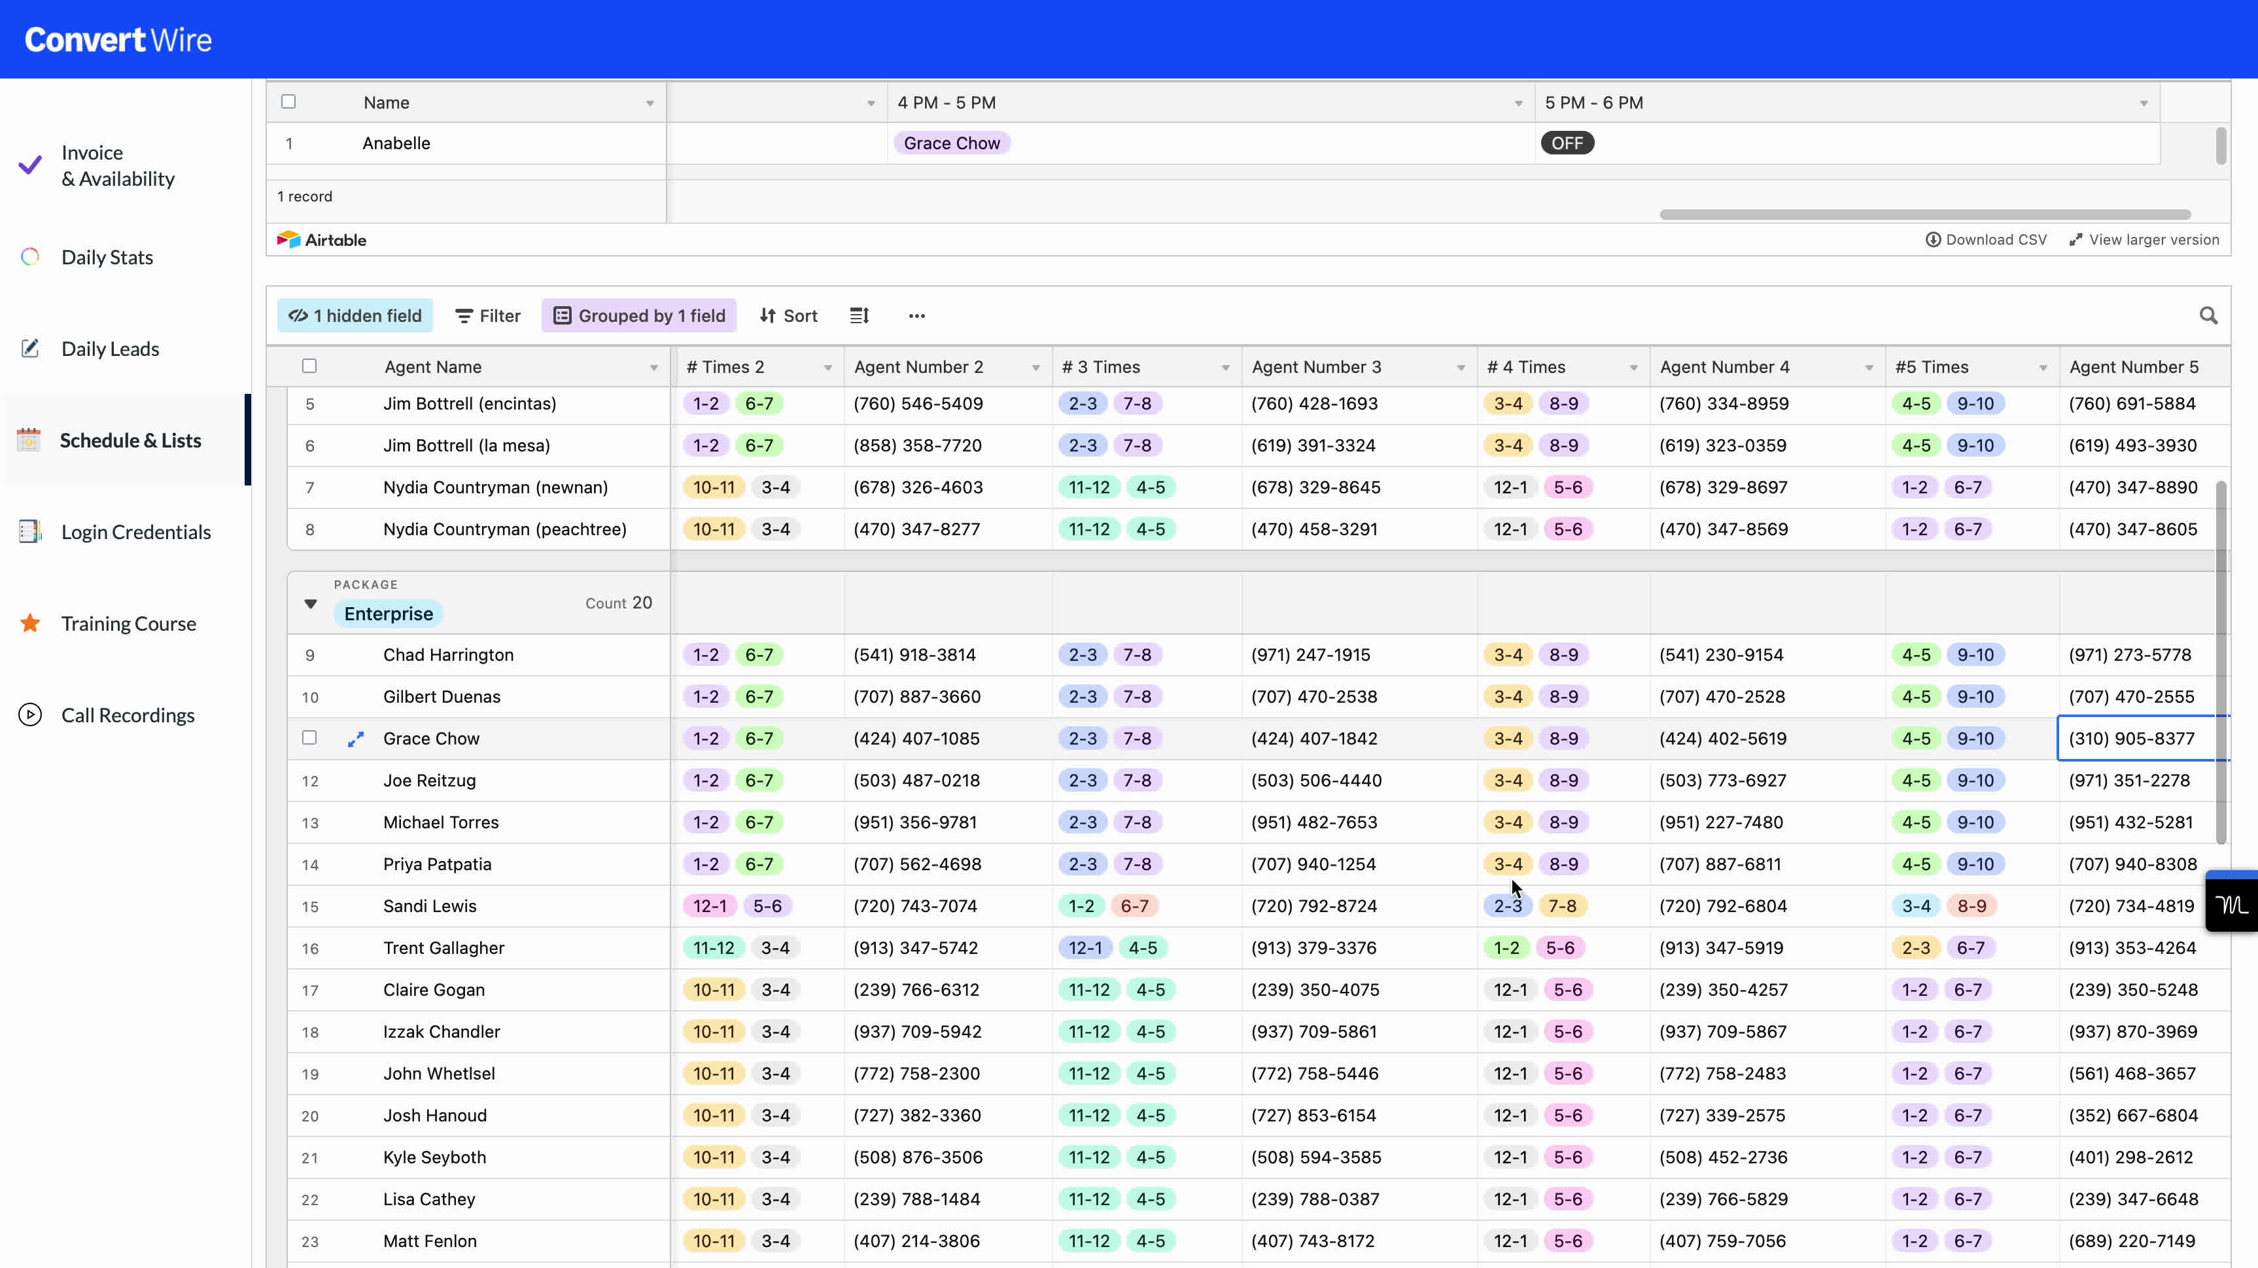Viewport: 2258px width, 1268px height.
Task: Expand Grace Chow record with arrows icon
Action: tap(355, 739)
